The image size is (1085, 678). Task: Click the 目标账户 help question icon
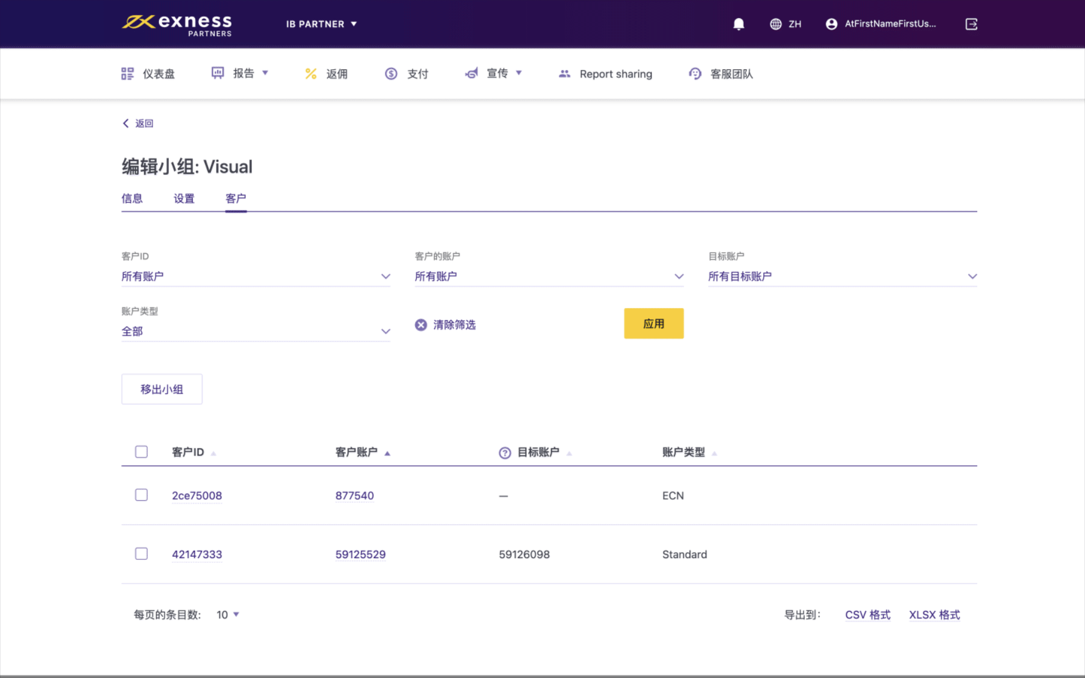click(x=505, y=453)
